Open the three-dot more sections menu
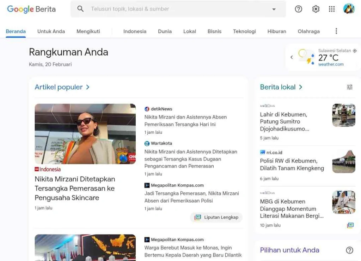361x261 pixels. click(x=336, y=31)
